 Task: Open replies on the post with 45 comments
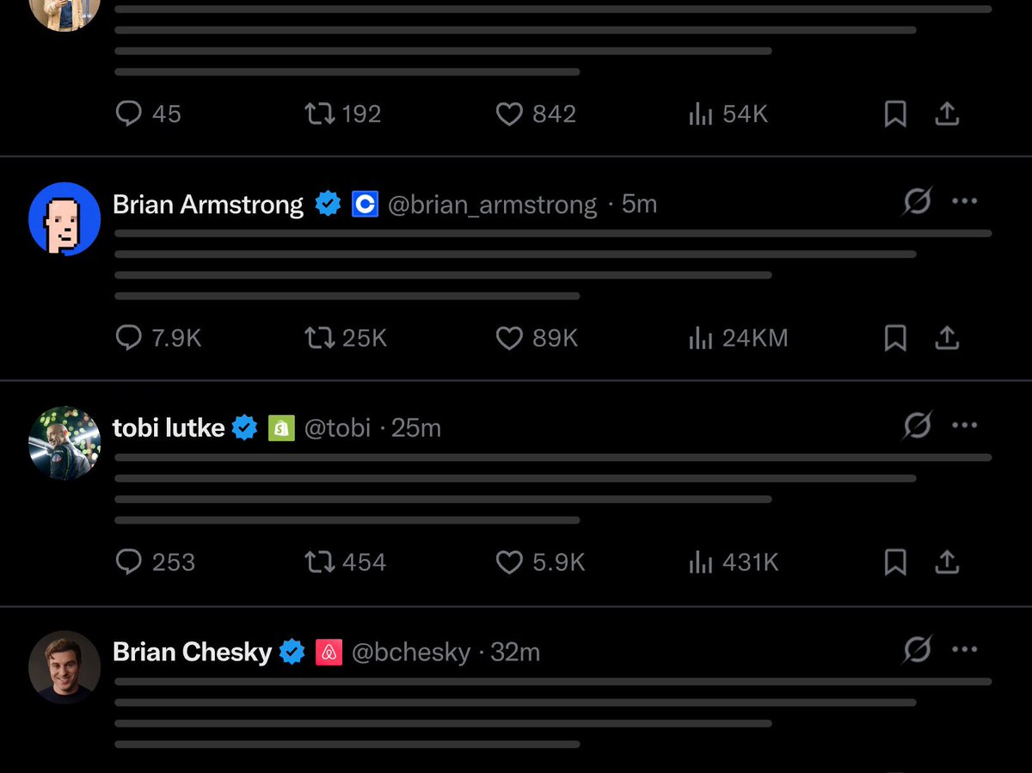pyautogui.click(x=148, y=113)
